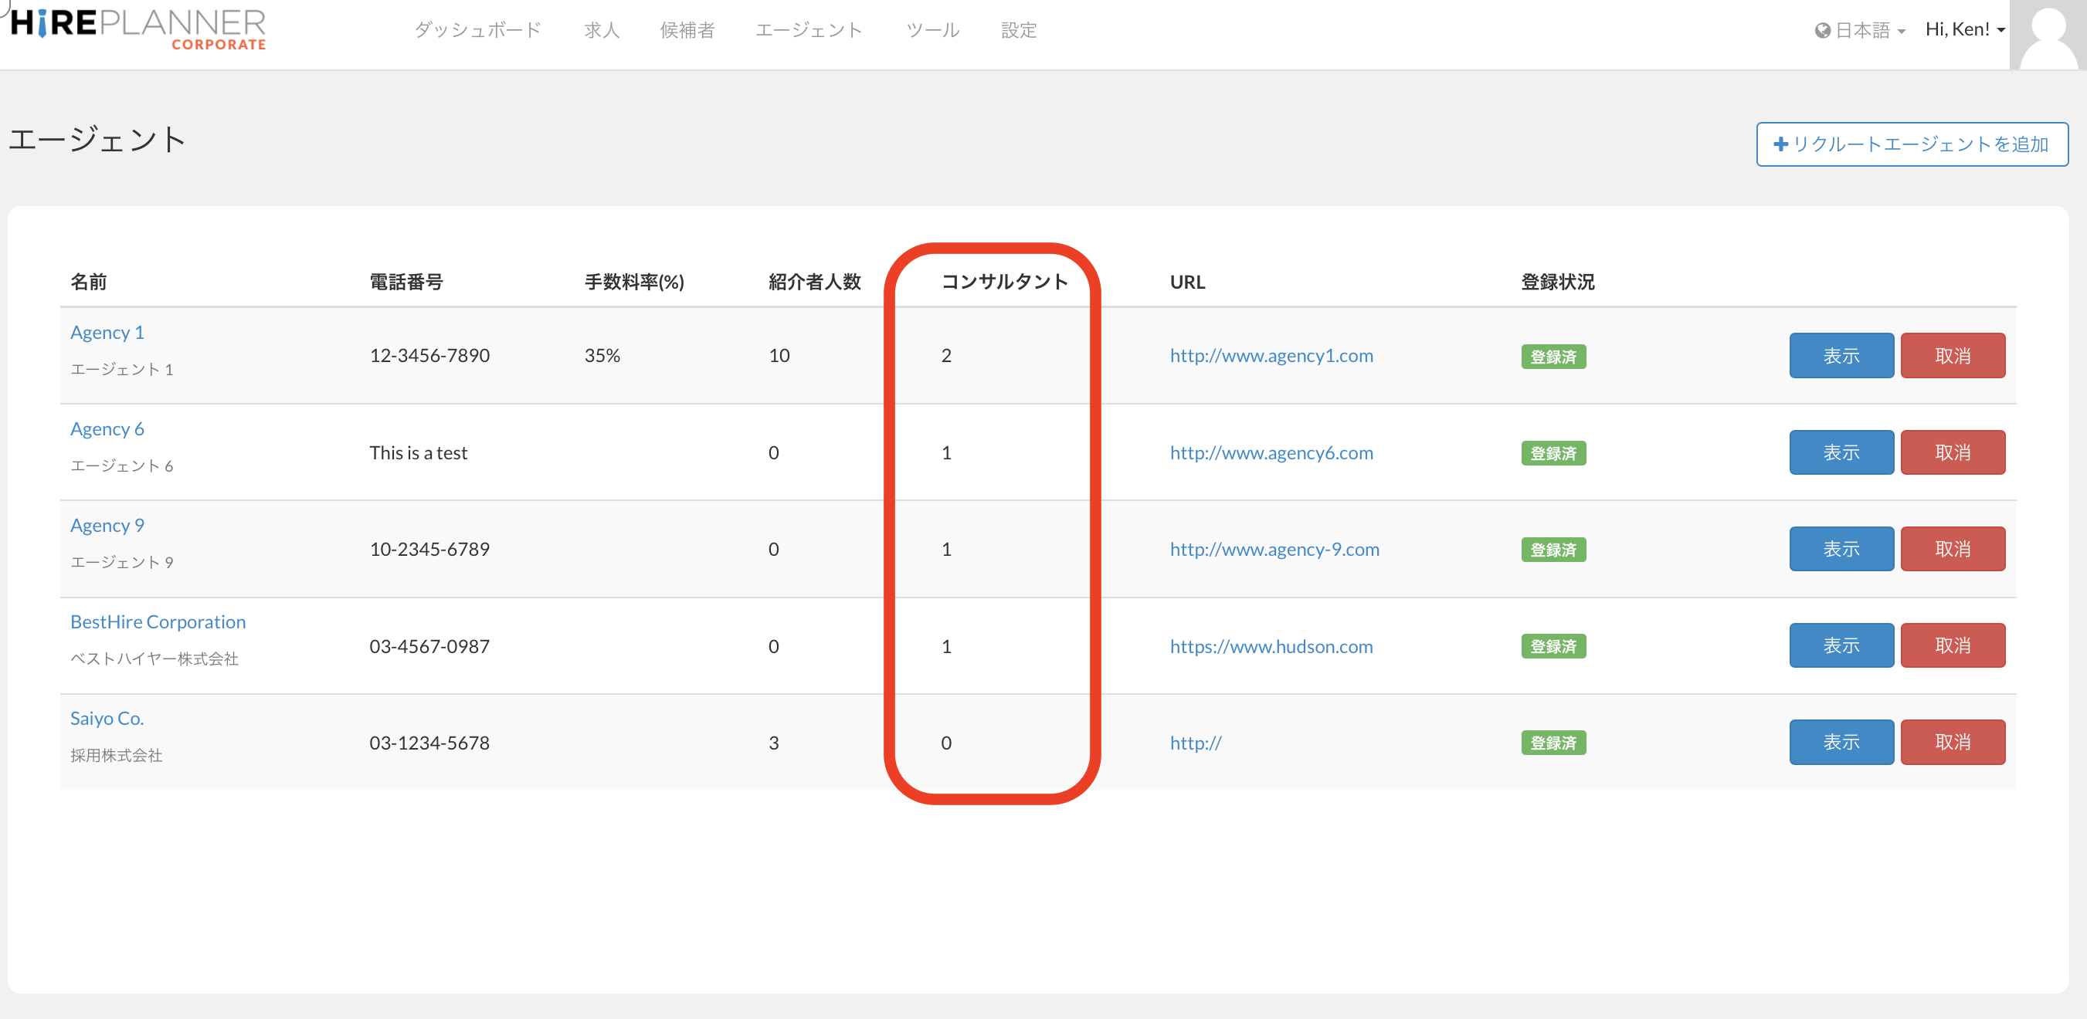Visit http://www.agency6.com URL link
The image size is (2087, 1019).
[x=1271, y=452]
